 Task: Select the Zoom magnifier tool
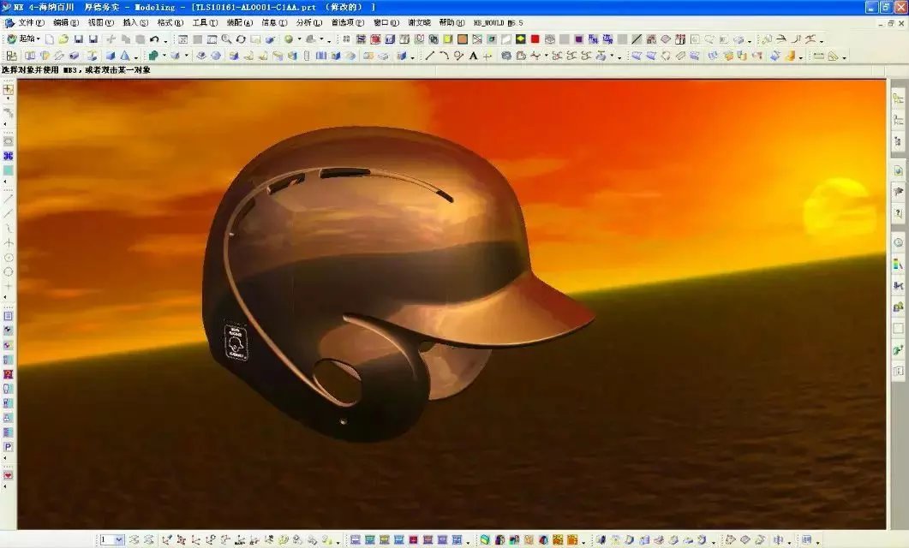(226, 39)
